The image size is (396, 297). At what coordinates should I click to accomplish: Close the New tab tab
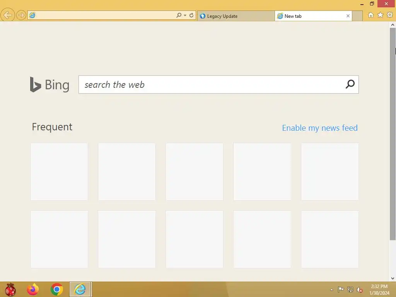[x=348, y=16]
